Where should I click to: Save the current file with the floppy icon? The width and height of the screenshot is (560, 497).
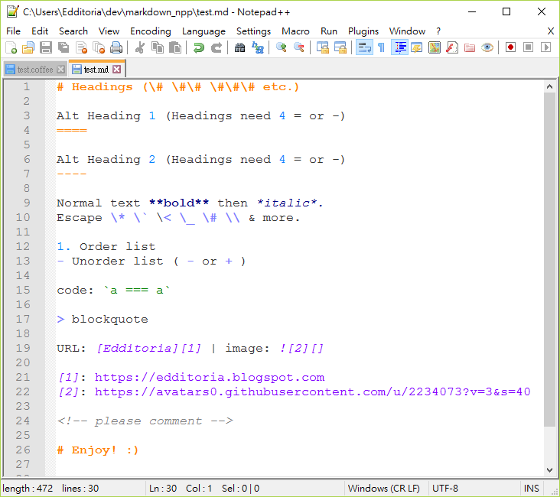[x=46, y=47]
